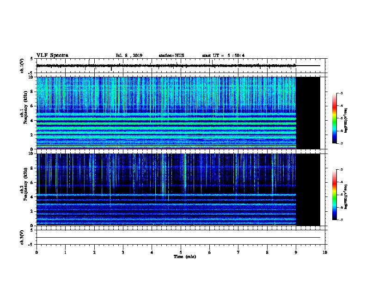Click the "ch.2 Frequency (kHz)" axis label

[x=24, y=184]
